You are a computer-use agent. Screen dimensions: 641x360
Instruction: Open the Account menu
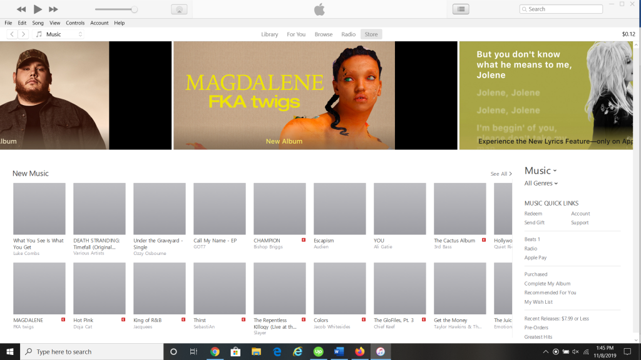coord(100,23)
